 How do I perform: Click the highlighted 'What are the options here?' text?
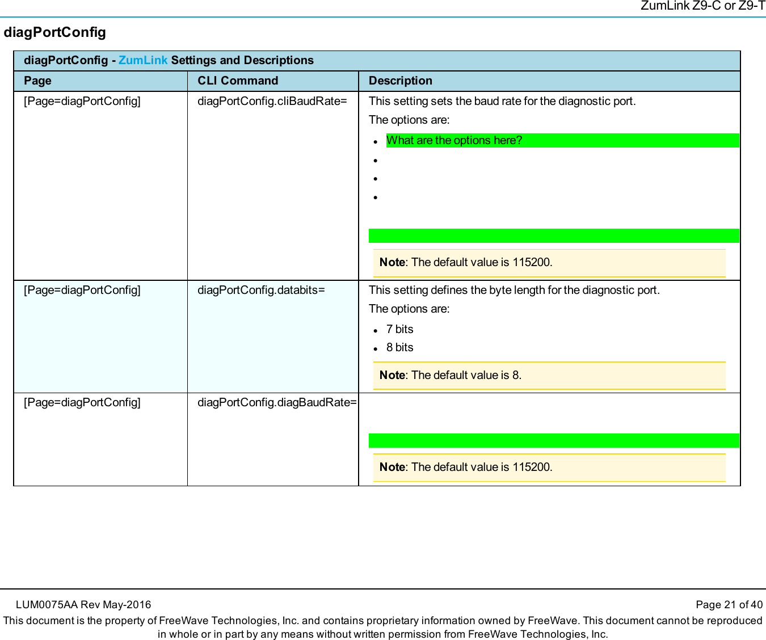pyautogui.click(x=454, y=140)
